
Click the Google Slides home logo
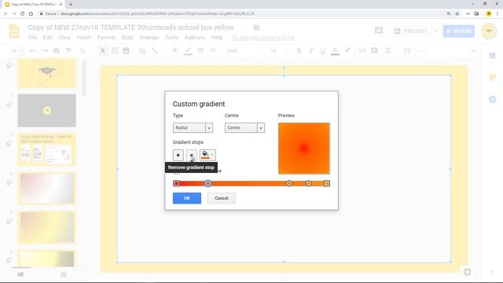tap(14, 31)
